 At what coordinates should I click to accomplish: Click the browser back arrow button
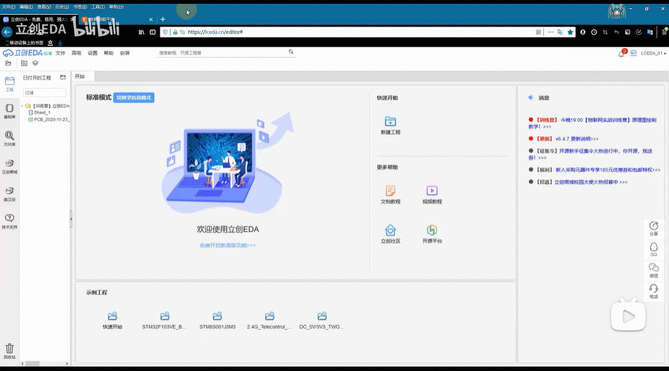[7, 32]
